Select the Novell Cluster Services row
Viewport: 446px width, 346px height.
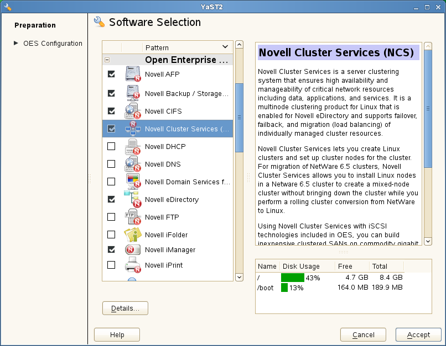pos(186,129)
